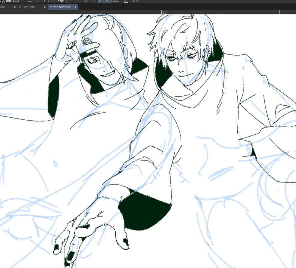Click the smartphone icon in the command bar

126,1
